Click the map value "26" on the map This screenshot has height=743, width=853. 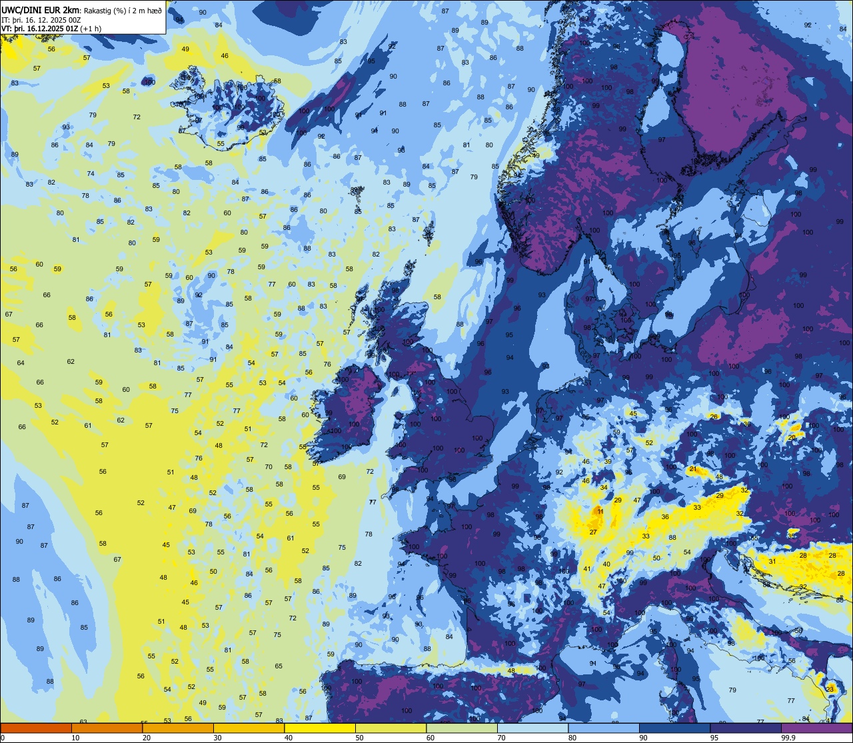714,416
